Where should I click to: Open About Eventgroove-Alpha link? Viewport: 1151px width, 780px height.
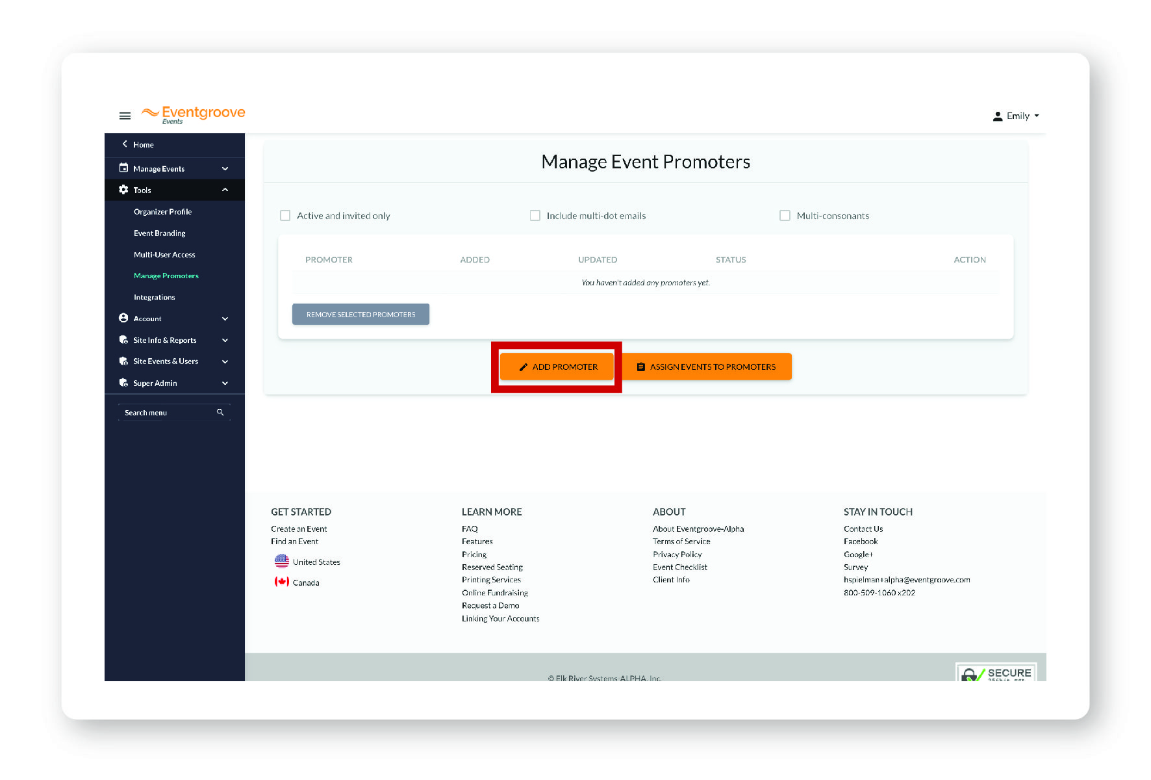coord(698,529)
